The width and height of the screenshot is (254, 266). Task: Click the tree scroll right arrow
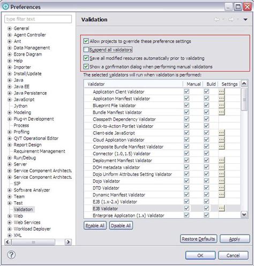[68, 242]
